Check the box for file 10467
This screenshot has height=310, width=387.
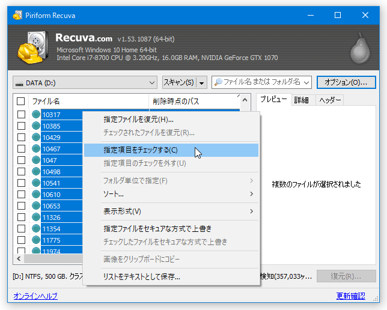[21, 148]
